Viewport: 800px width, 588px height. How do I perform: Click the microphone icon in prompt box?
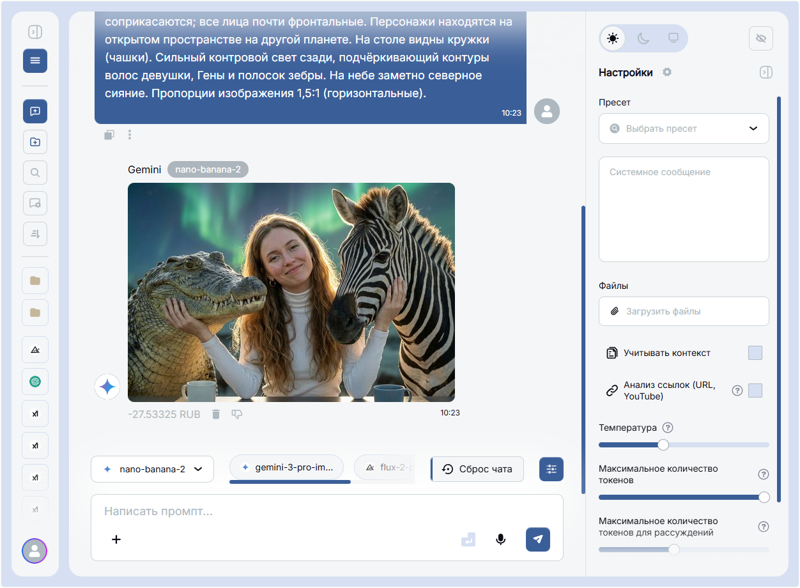click(x=501, y=539)
